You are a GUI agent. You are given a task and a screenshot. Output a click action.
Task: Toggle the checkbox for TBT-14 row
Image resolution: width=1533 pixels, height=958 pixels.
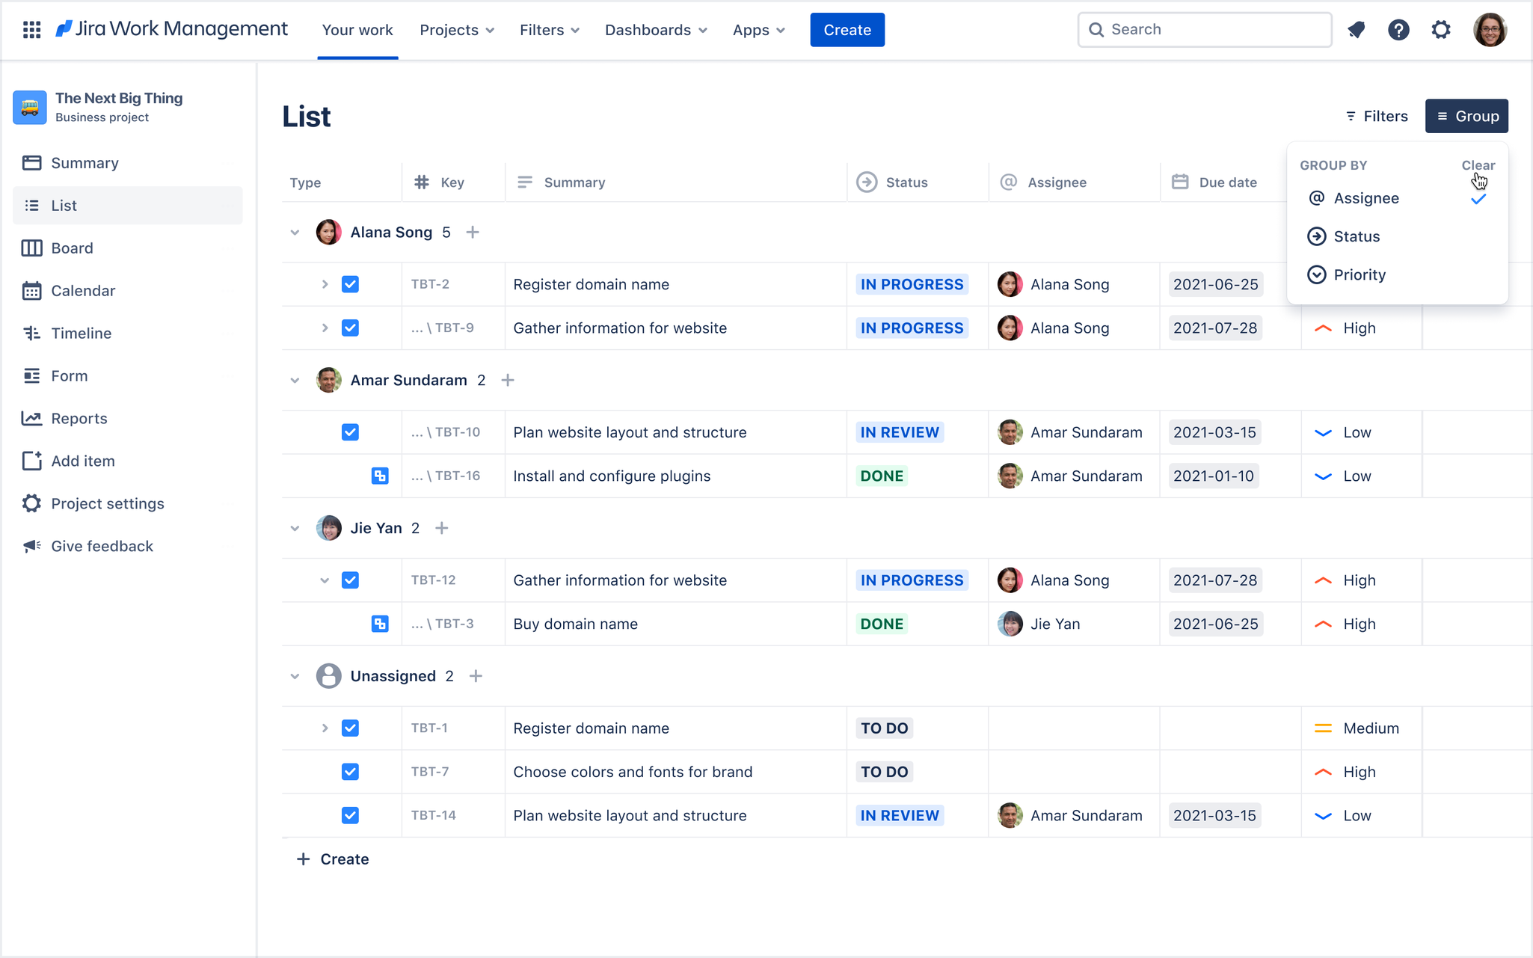[x=350, y=816]
